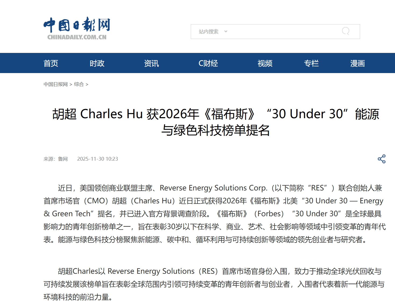Screen dimensions: 395x303
Task: Select 专栏 in the navigation
Action: point(311,63)
